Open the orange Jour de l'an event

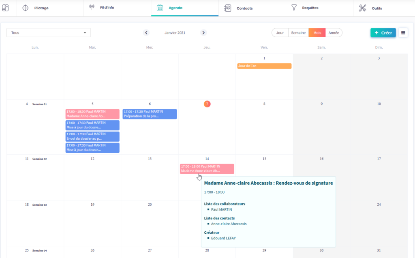pyautogui.click(x=264, y=66)
